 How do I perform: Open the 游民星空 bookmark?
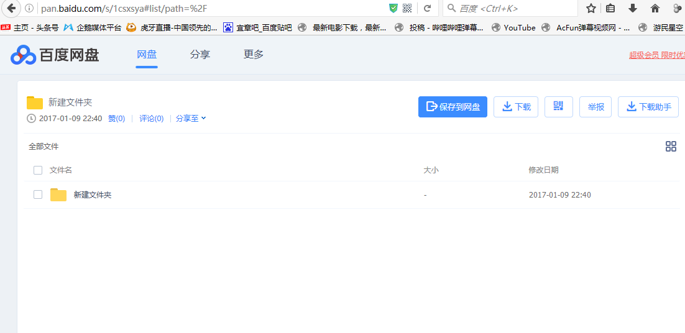pos(661,27)
